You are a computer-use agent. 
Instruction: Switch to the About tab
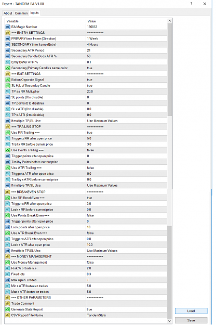coord(8,14)
